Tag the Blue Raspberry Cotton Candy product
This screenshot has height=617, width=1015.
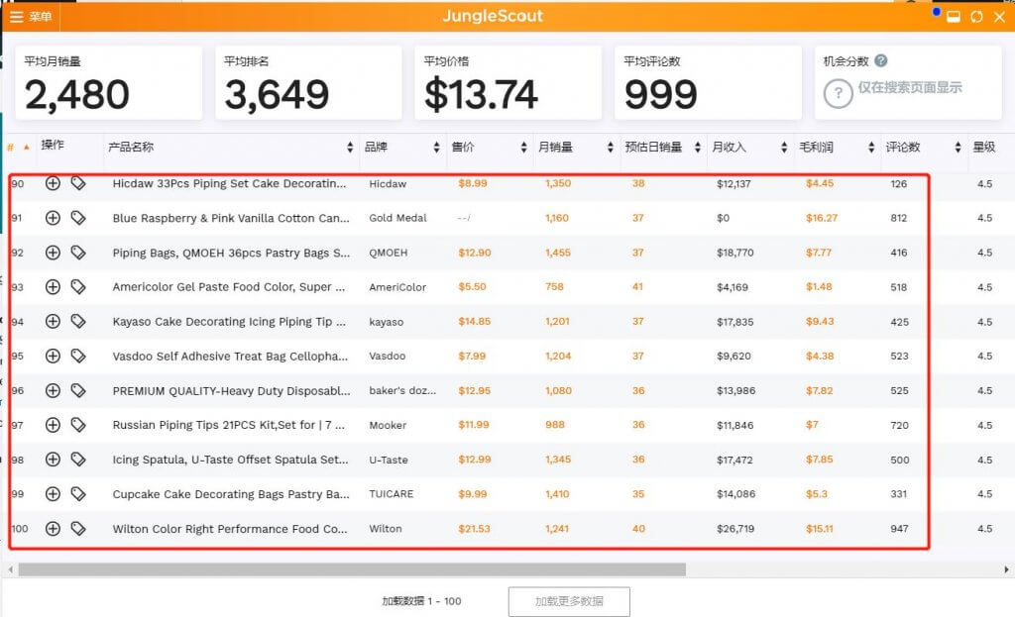click(x=78, y=218)
